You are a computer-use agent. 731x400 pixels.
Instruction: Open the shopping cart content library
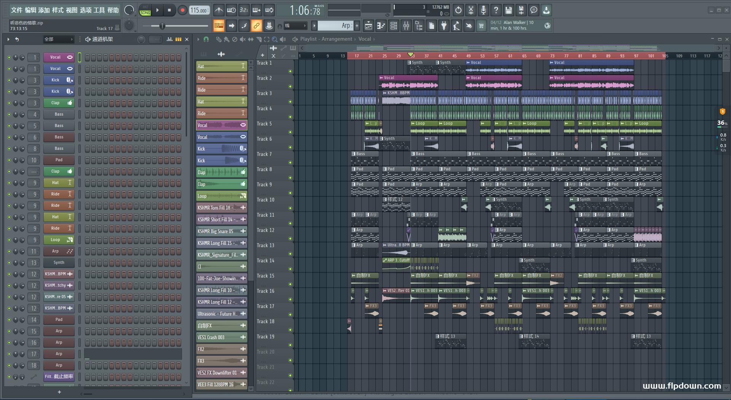click(481, 26)
